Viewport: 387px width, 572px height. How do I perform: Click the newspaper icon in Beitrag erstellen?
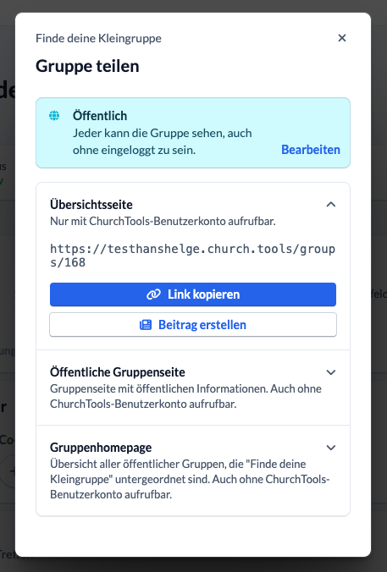[x=146, y=325]
